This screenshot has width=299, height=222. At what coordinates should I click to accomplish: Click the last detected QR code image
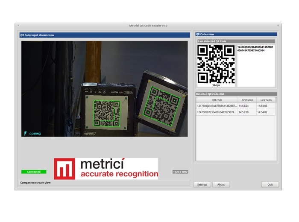216,64
